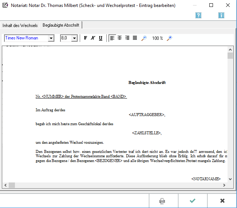Click the vertical scrollbar thumb
The image size is (237, 208).
pyautogui.click(x=230, y=55)
